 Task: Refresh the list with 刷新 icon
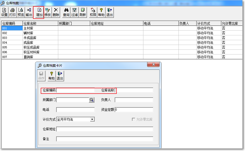coord(83,12)
